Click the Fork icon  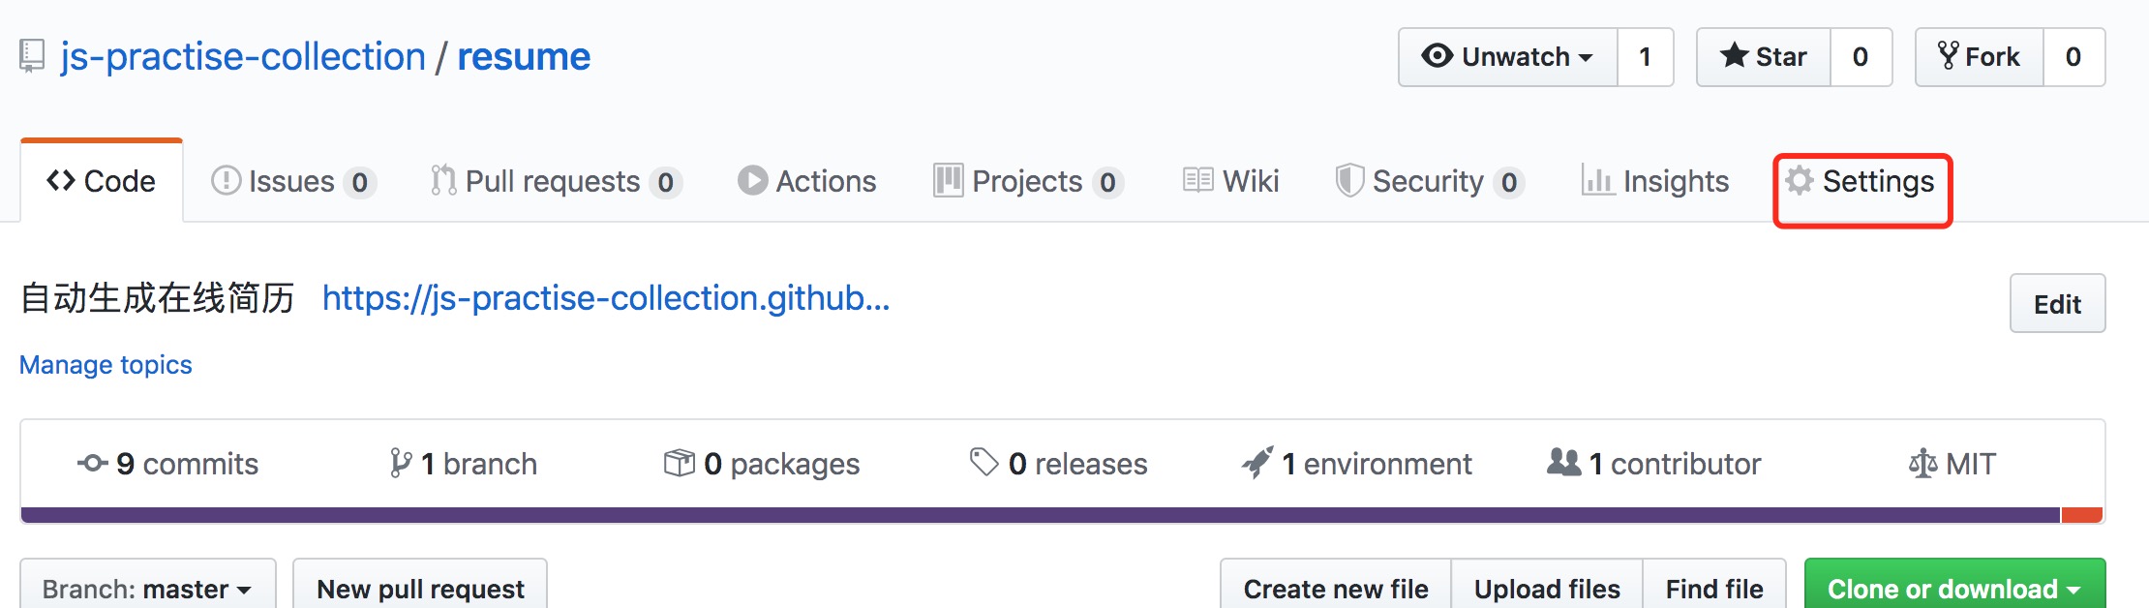pos(1948,56)
